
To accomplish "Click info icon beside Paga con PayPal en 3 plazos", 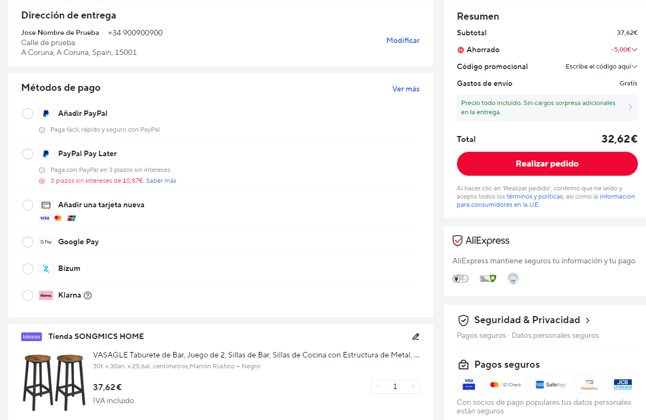I will [x=41, y=170].
